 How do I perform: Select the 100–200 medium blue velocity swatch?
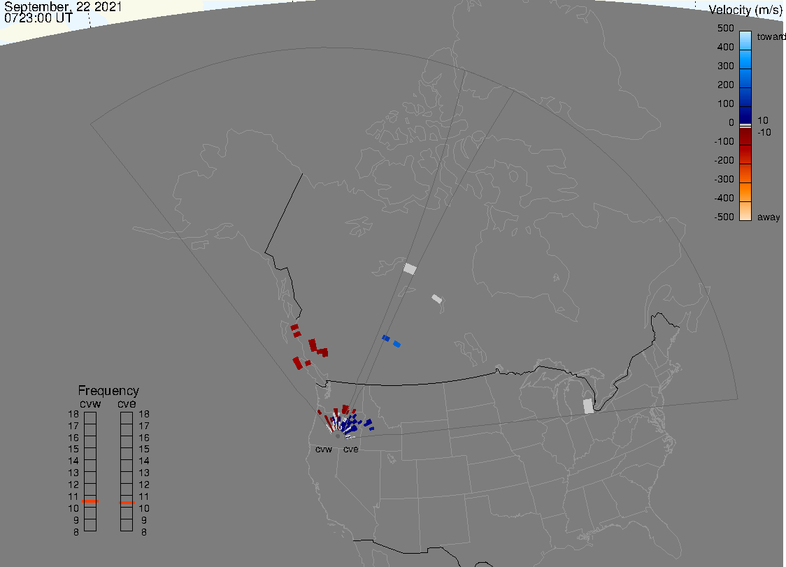745,97
